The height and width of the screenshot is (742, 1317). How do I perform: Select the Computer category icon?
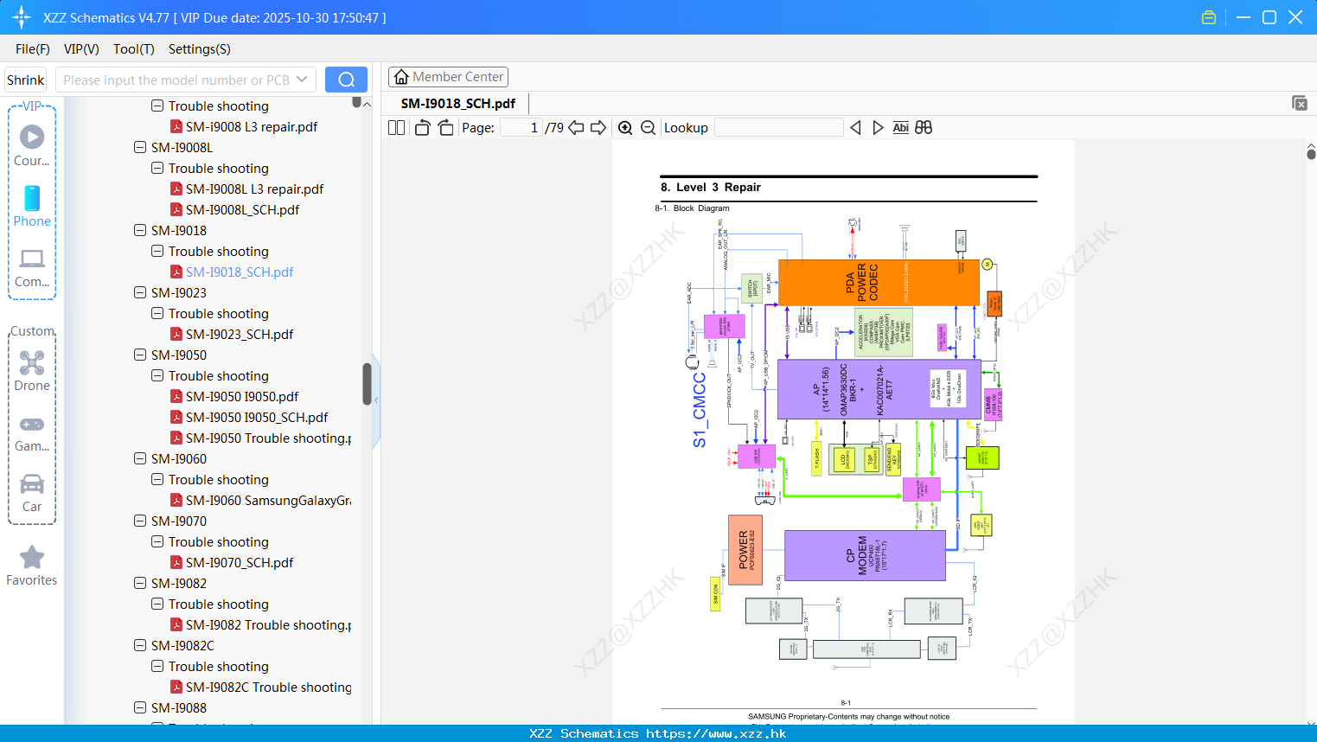point(32,259)
